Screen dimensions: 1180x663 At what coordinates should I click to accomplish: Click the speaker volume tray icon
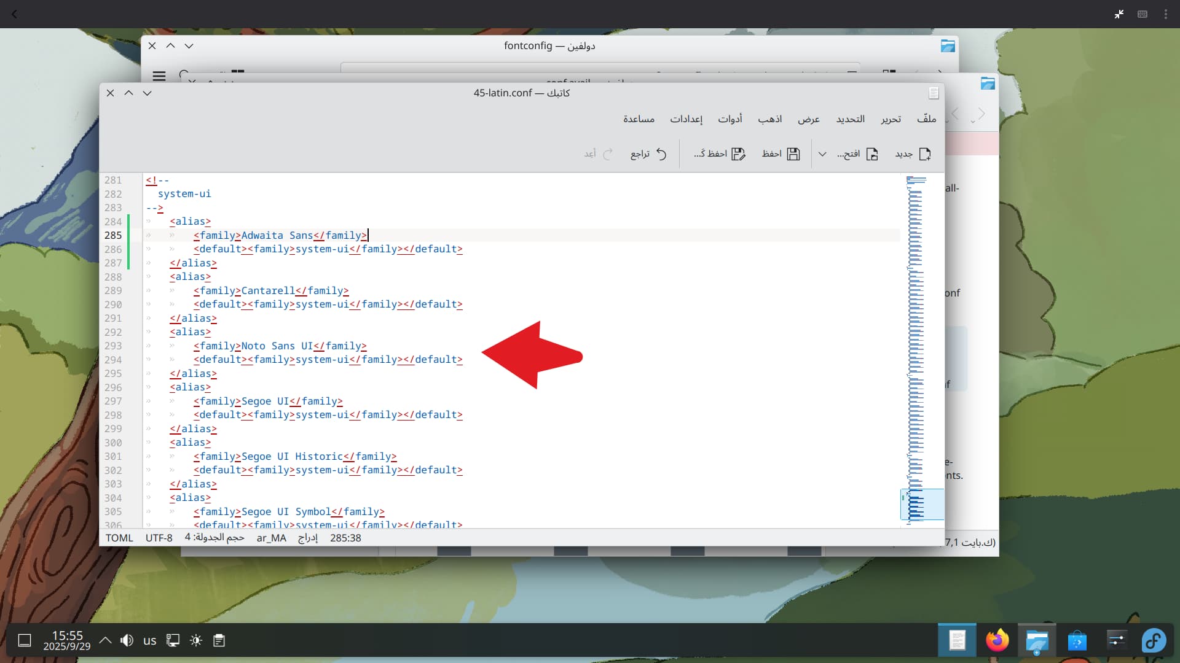(127, 640)
